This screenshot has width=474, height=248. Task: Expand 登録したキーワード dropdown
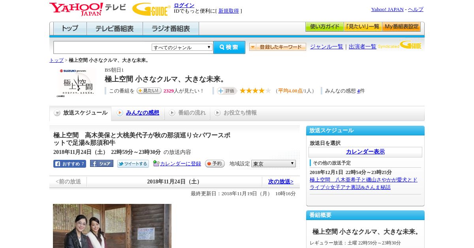[x=277, y=47]
